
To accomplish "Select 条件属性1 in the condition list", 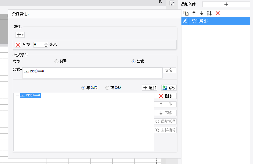I will point(219,21).
